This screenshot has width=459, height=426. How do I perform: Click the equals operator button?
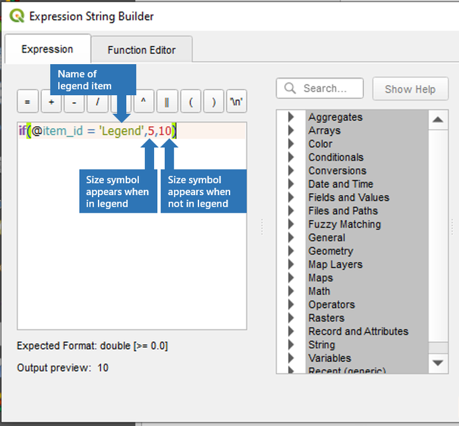tap(28, 101)
